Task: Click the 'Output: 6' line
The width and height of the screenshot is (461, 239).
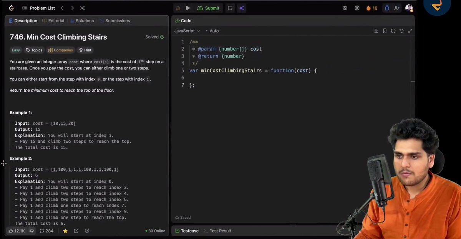Action: click(x=27, y=175)
